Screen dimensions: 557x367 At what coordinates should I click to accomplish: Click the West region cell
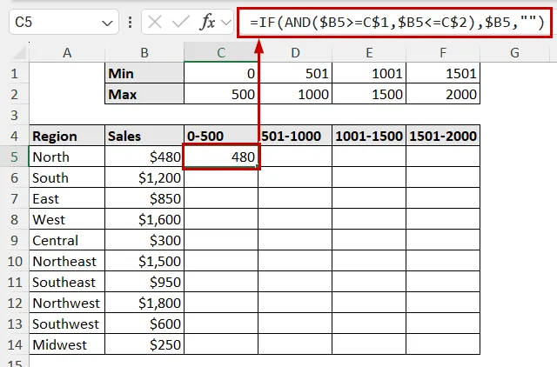67,219
